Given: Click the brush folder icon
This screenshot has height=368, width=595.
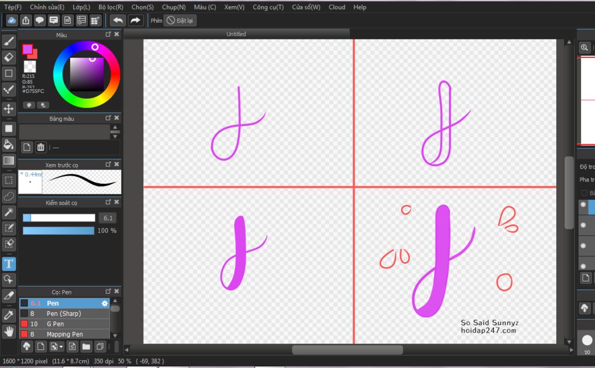Looking at the screenshot, I should (86, 346).
